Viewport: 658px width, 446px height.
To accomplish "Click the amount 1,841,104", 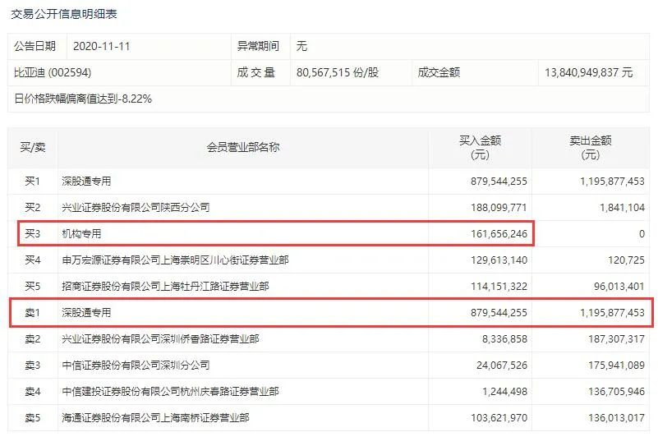I will tap(622, 207).
